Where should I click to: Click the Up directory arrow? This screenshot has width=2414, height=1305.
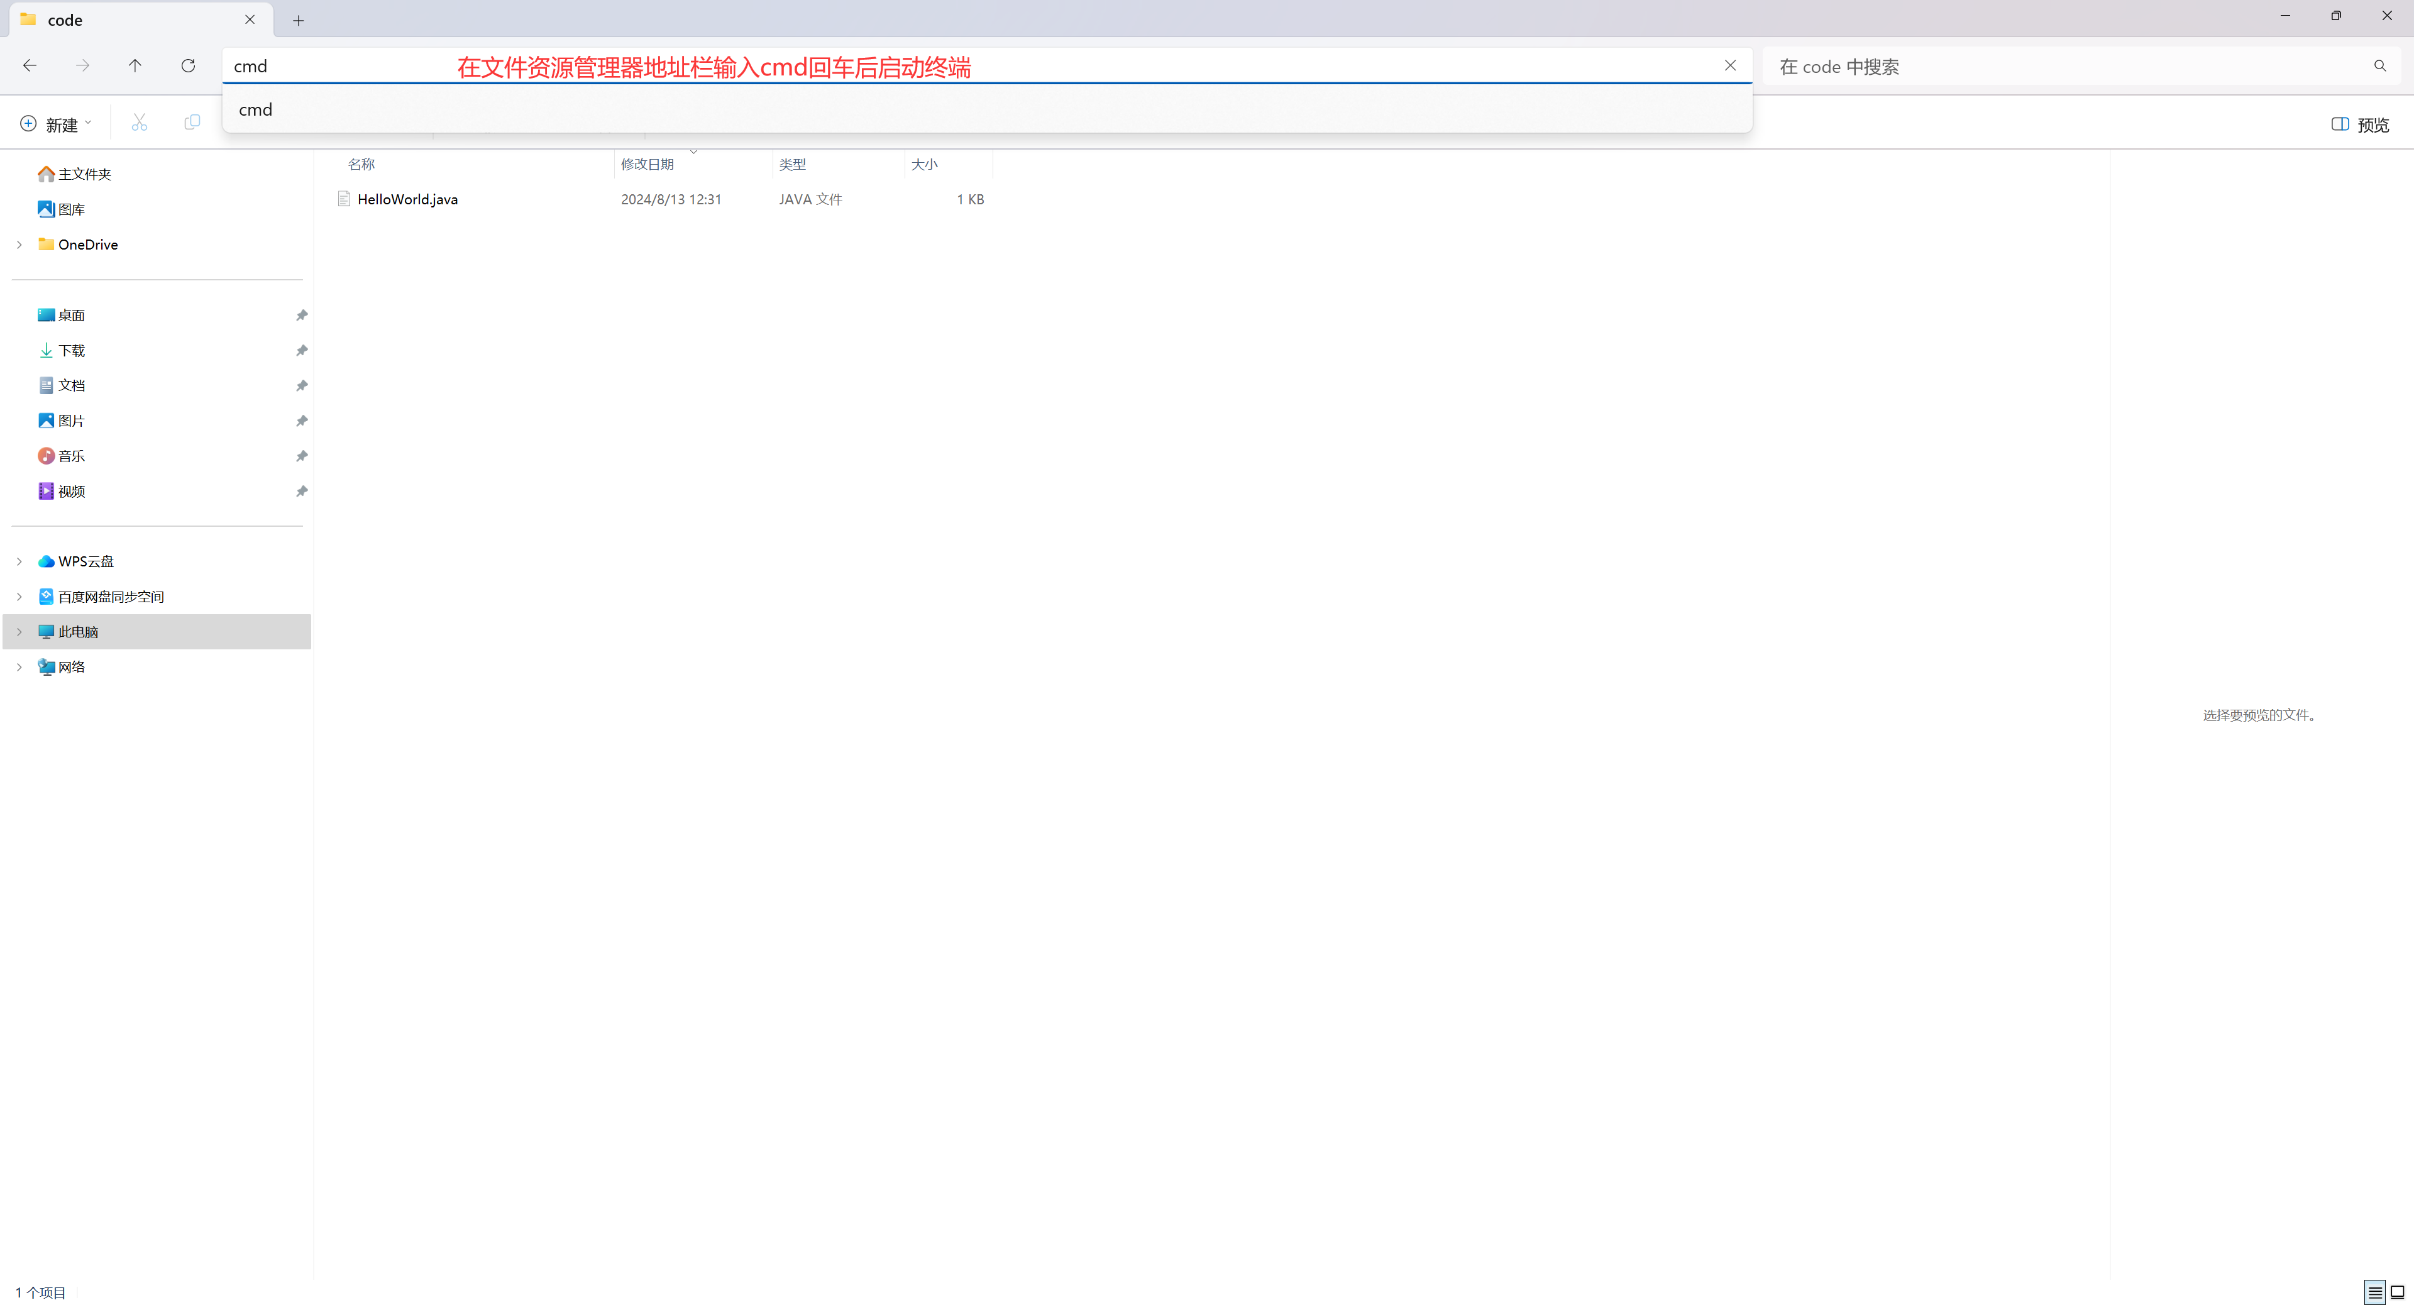(x=135, y=65)
